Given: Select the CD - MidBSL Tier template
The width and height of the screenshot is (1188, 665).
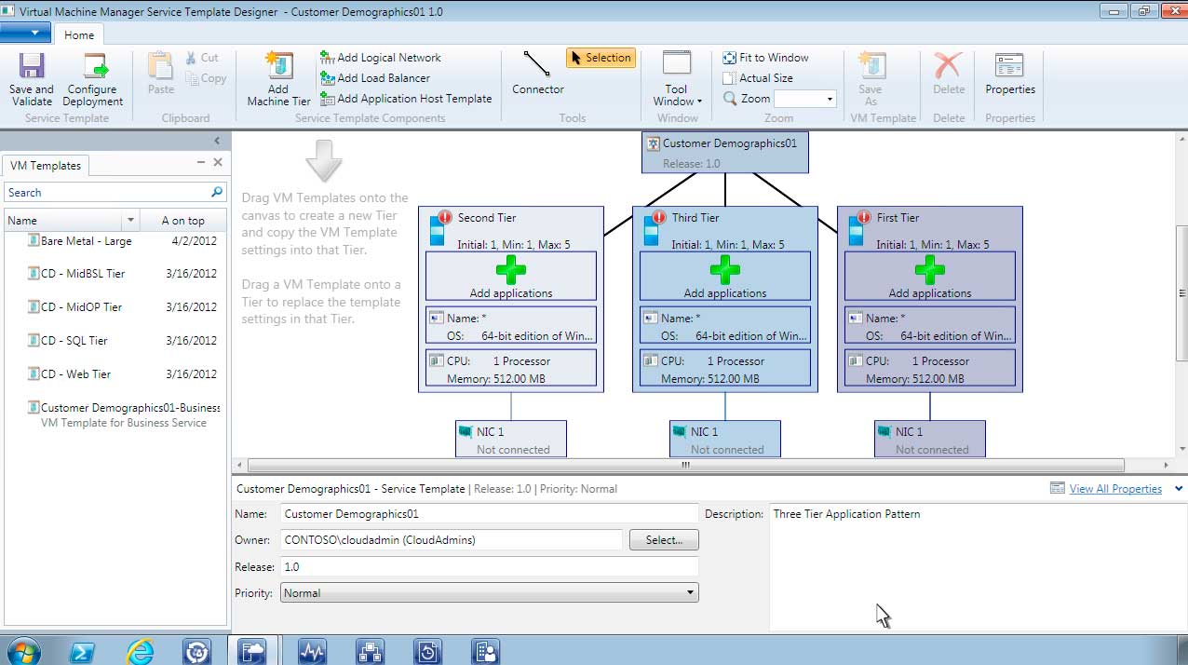Looking at the screenshot, I should [82, 274].
